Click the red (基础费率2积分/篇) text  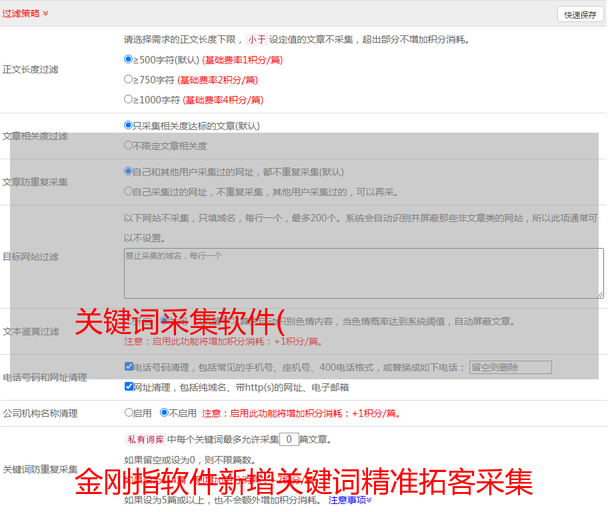[x=218, y=80]
